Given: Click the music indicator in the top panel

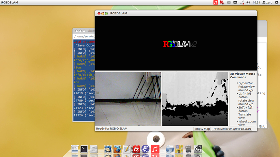Looking at the screenshot, I should 215,2.
